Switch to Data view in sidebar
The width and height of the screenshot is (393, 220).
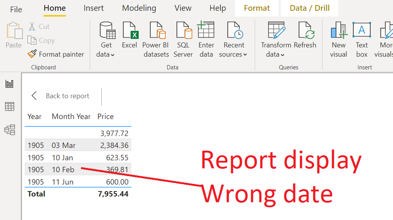coord(10,107)
